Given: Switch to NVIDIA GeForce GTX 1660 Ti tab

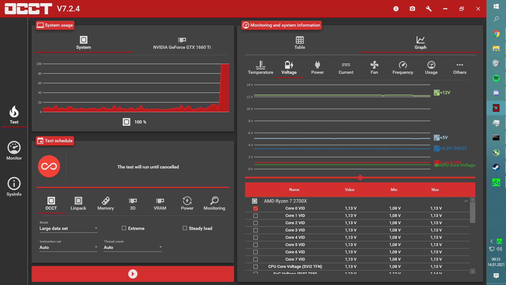Looking at the screenshot, I should [182, 43].
